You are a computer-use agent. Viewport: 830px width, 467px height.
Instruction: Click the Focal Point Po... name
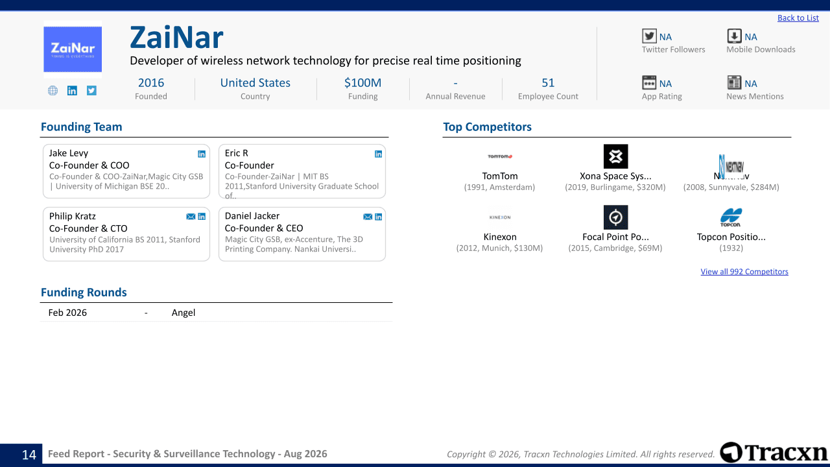pos(616,237)
